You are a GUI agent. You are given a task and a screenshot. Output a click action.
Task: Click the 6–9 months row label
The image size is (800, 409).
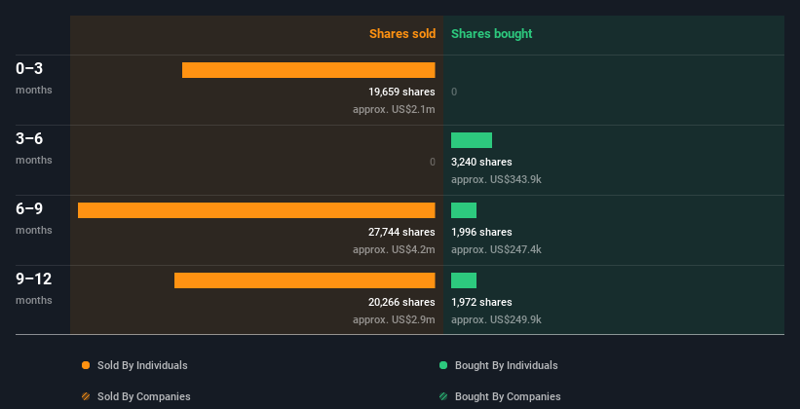click(x=34, y=218)
